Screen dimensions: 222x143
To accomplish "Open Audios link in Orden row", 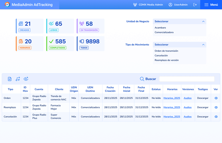I will tap(188, 98).
